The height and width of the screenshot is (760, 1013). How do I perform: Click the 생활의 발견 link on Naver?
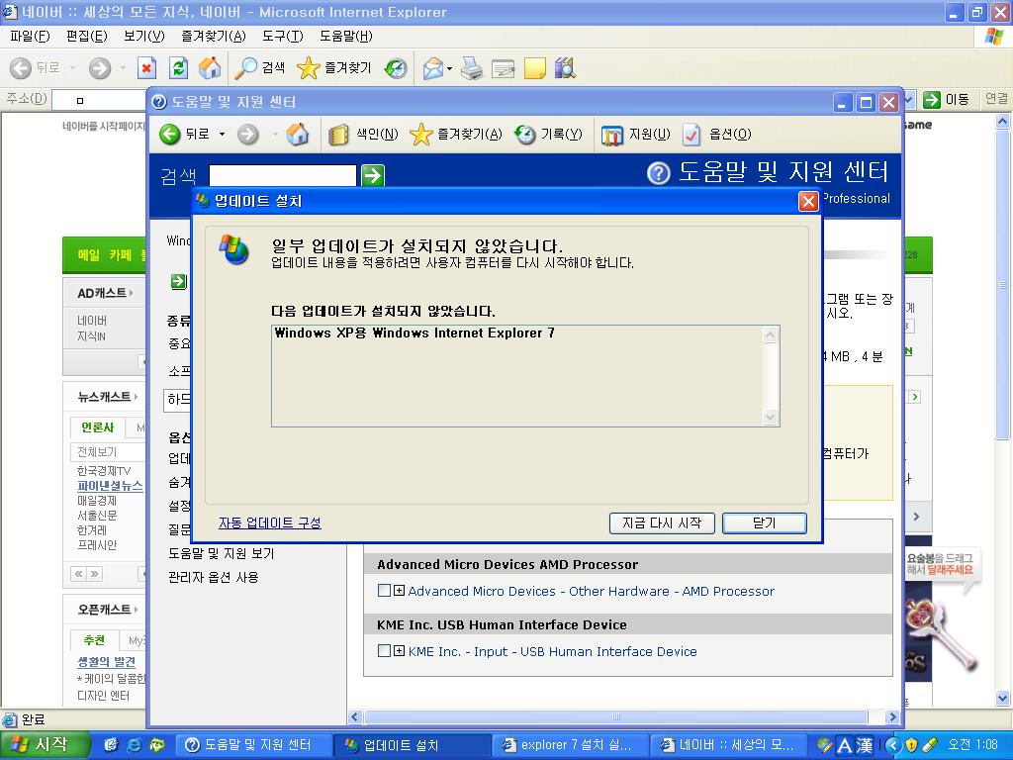tap(106, 662)
